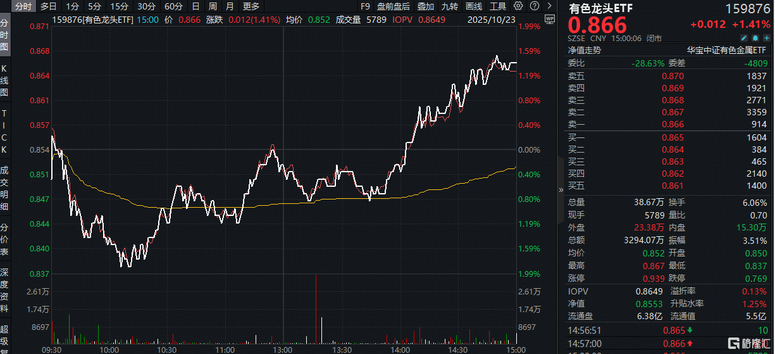The image size is (775, 354).
Task: Click the WP monitor icon
Action: (x=549, y=18)
